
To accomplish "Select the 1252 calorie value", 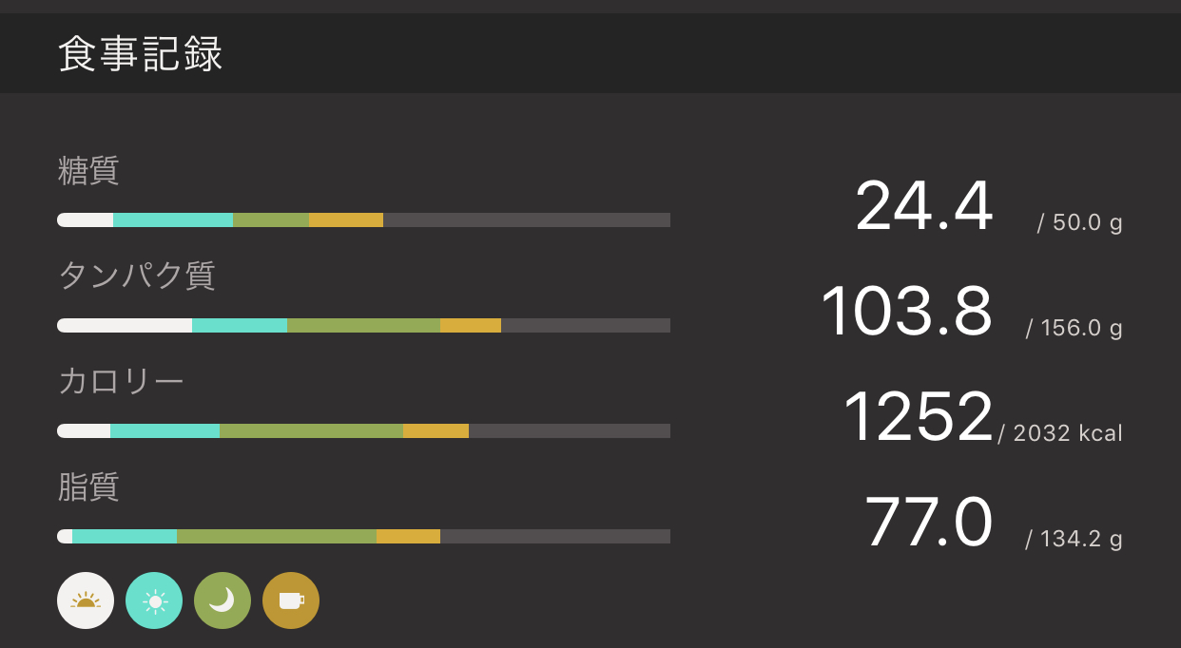I will click(918, 417).
